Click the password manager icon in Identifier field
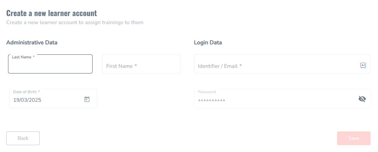 (363, 66)
